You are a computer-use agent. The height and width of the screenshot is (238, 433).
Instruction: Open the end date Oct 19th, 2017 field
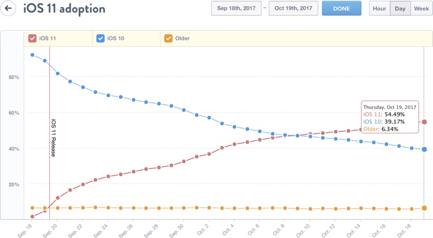[293, 9]
